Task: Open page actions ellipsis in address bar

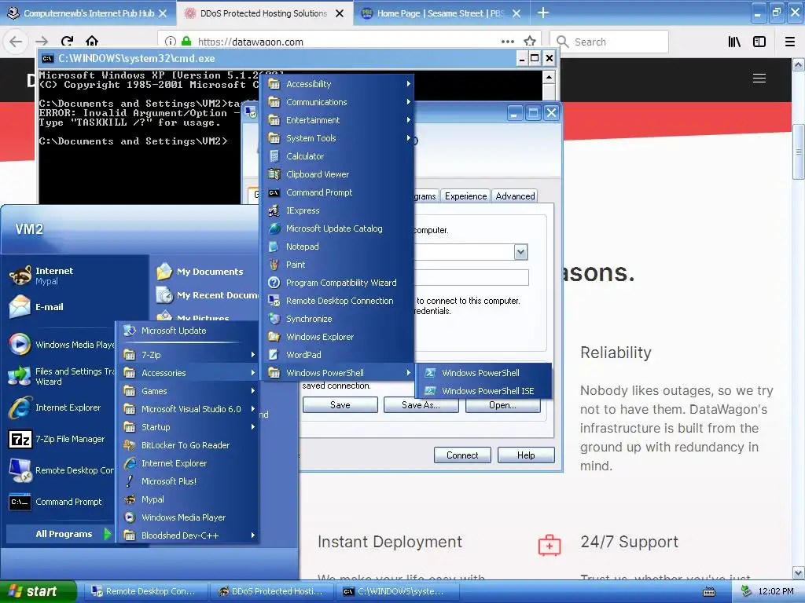Action: click(x=508, y=42)
